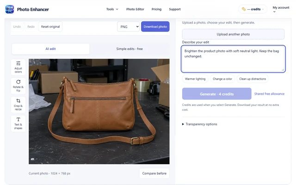296x185 pixels.
Task: Expand Transparency options
Action: pos(199,124)
